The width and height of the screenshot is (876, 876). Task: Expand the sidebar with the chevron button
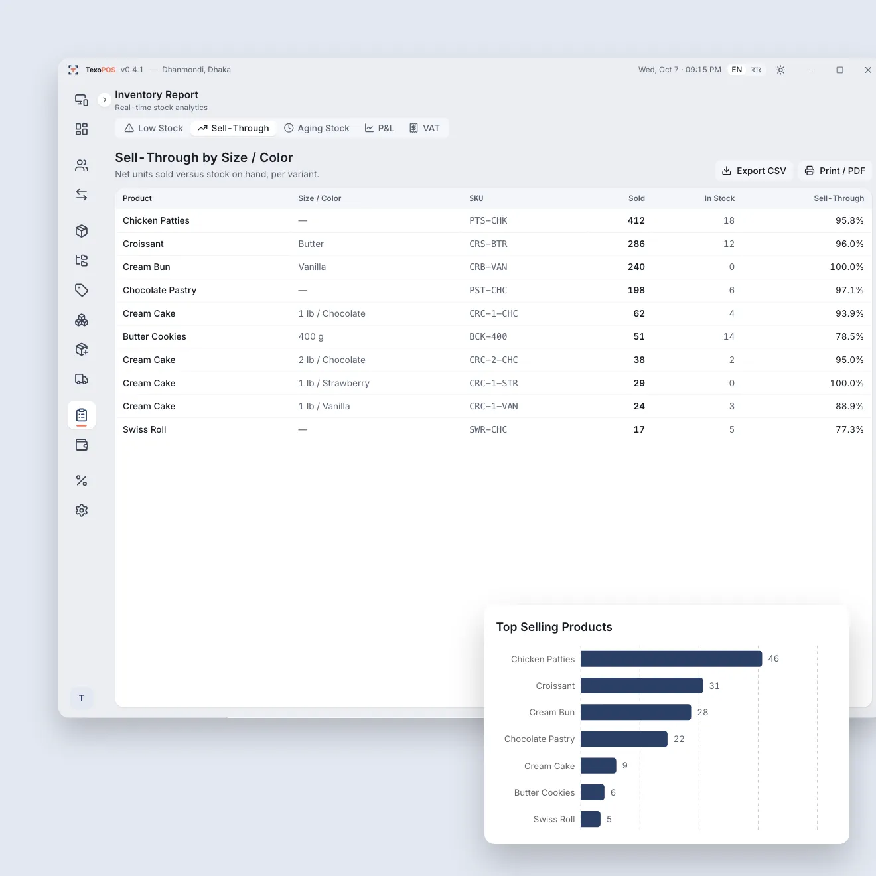click(104, 100)
